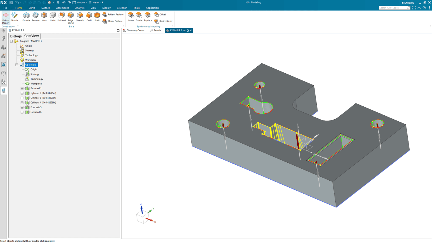Open the Roles tools icon in resource bar
Viewport: 432px width, 243px height.
[4, 82]
